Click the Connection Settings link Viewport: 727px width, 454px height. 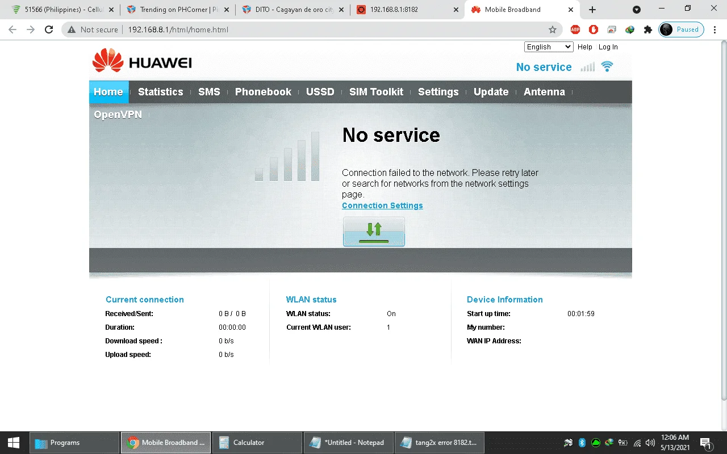pos(382,205)
